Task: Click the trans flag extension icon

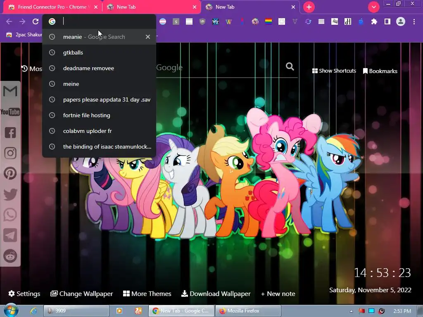Action: tap(163, 21)
